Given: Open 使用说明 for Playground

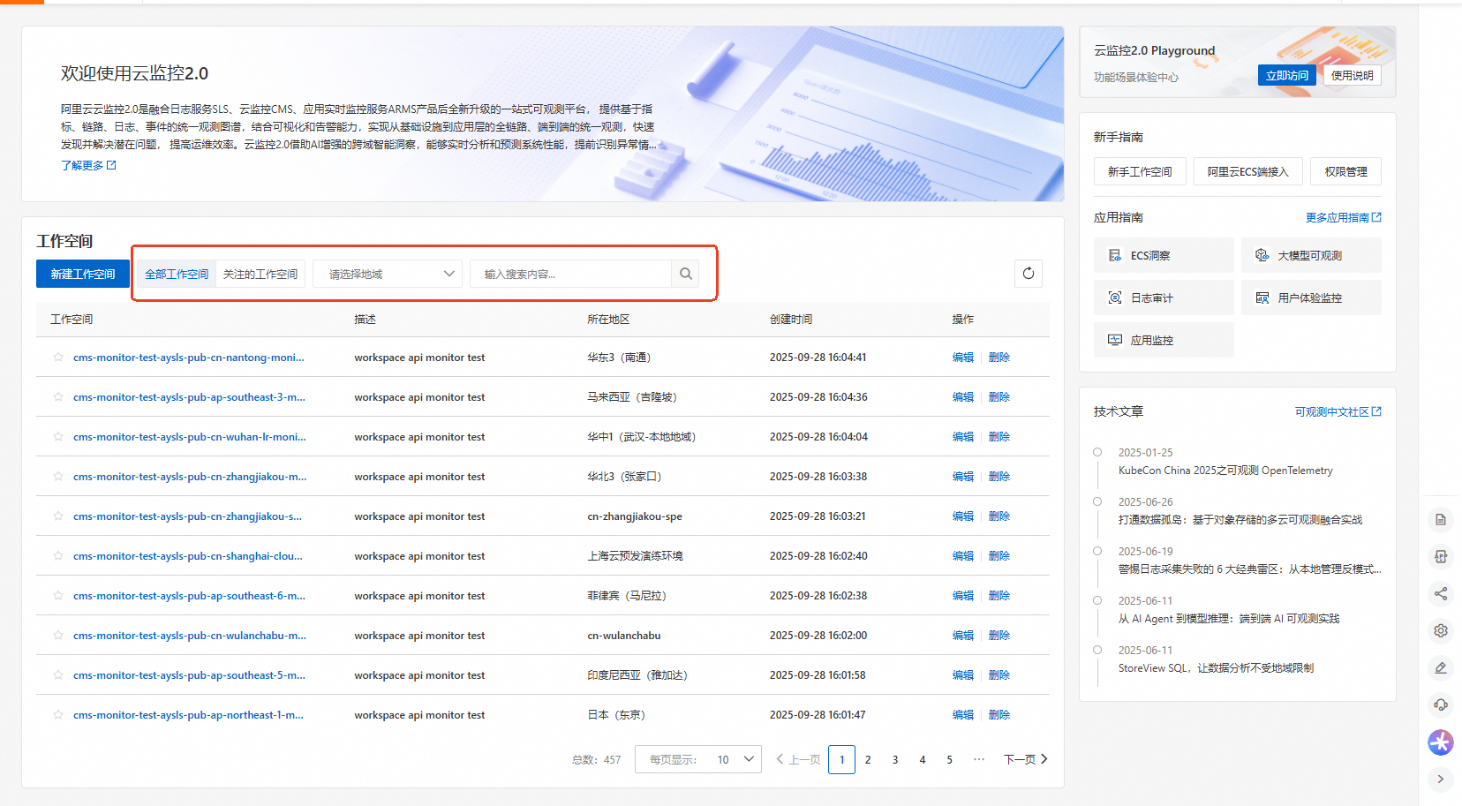Looking at the screenshot, I should point(1353,75).
